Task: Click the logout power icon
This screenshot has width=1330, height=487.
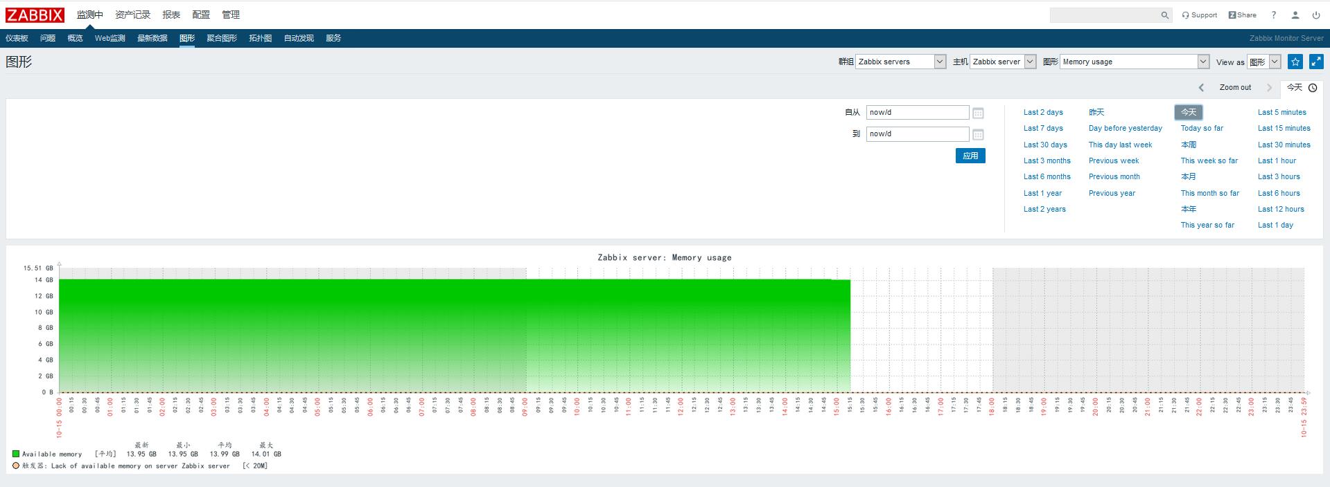Action: 1315,15
